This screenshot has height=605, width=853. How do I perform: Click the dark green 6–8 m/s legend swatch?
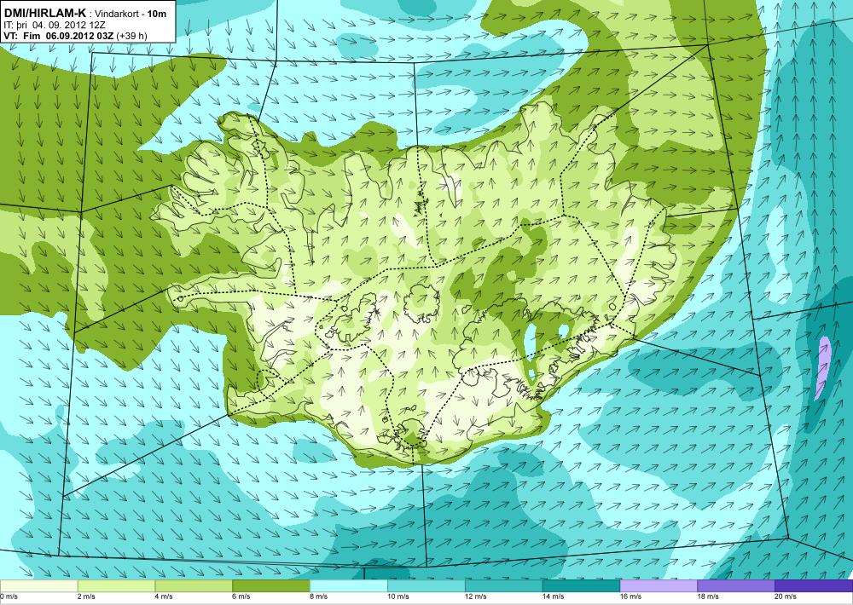(271, 586)
